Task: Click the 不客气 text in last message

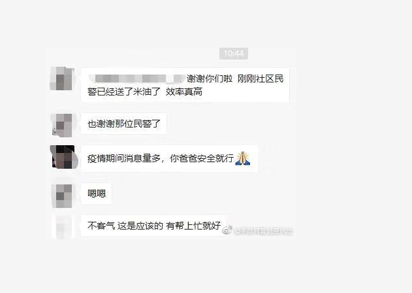Action: coord(101,226)
